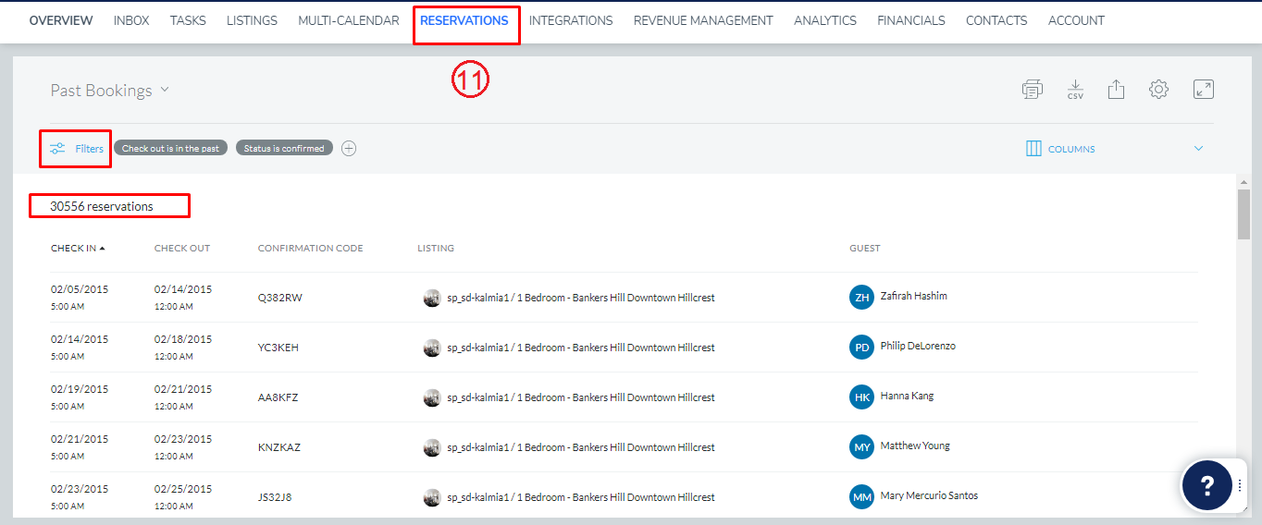
Task: Click the share/export icon
Action: 1116,90
